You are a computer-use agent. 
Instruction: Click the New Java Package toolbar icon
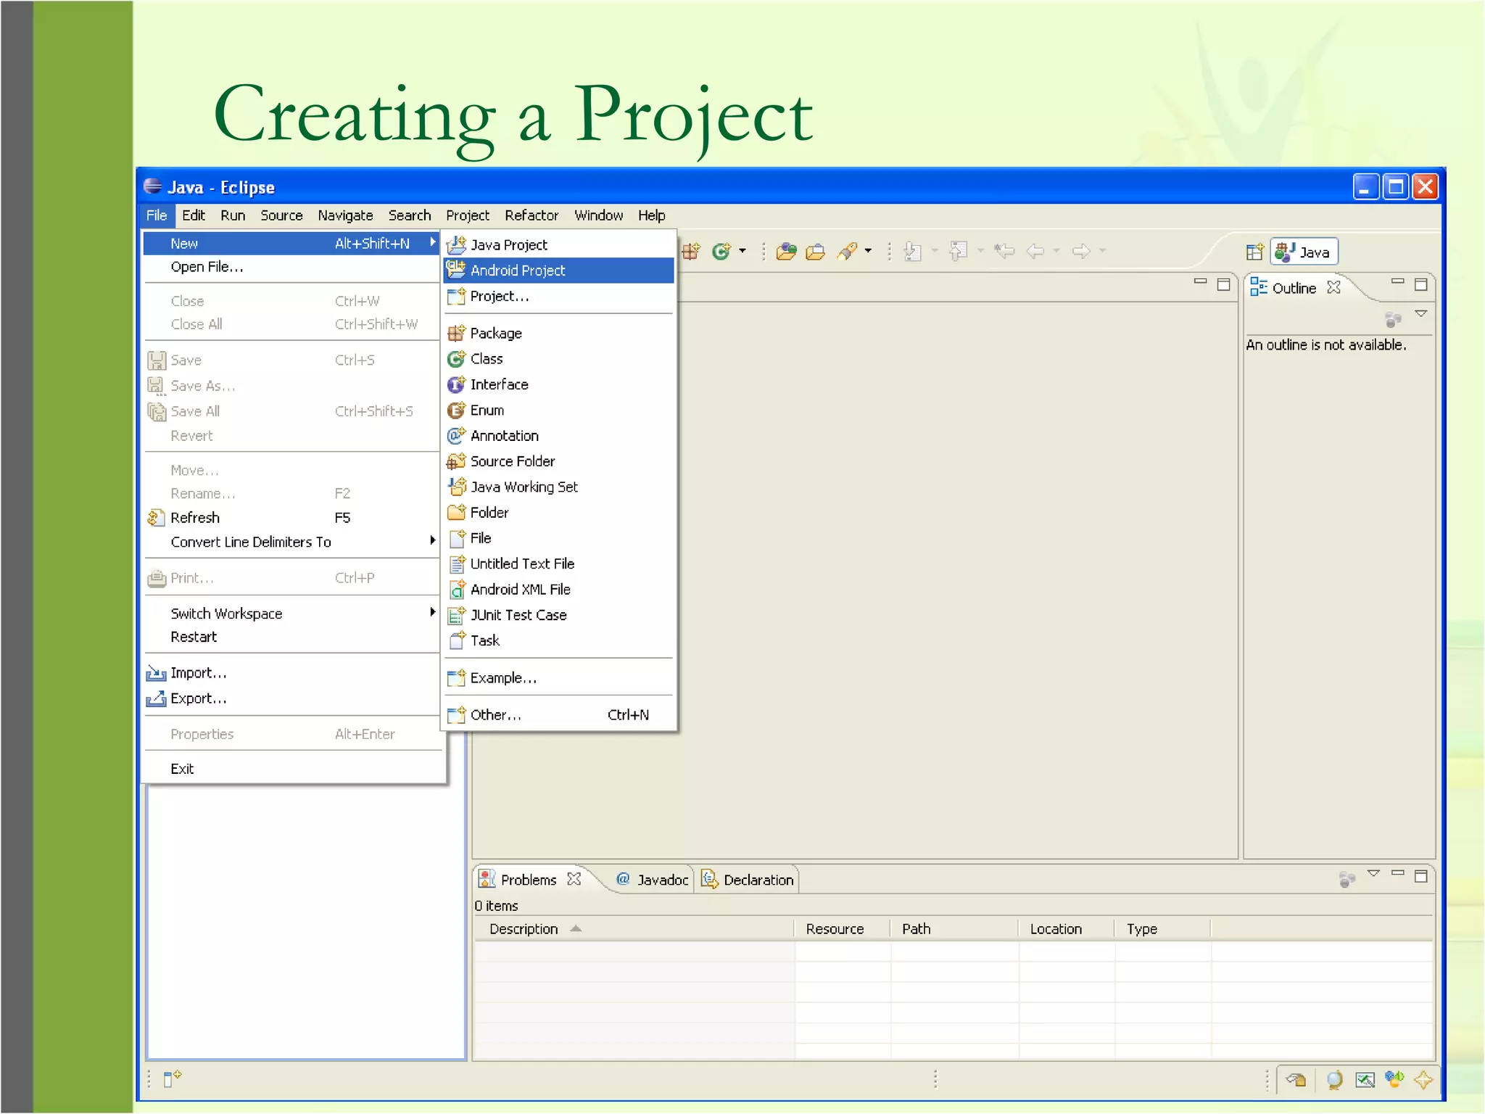691,251
